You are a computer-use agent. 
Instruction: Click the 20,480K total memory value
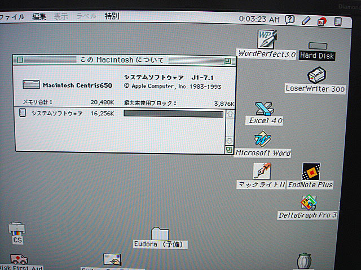point(102,102)
